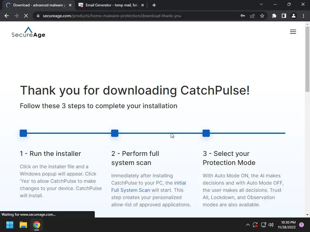This screenshot has width=310, height=232.
Task: Click the '1 - Run the installer' heading
Action: [51, 153]
